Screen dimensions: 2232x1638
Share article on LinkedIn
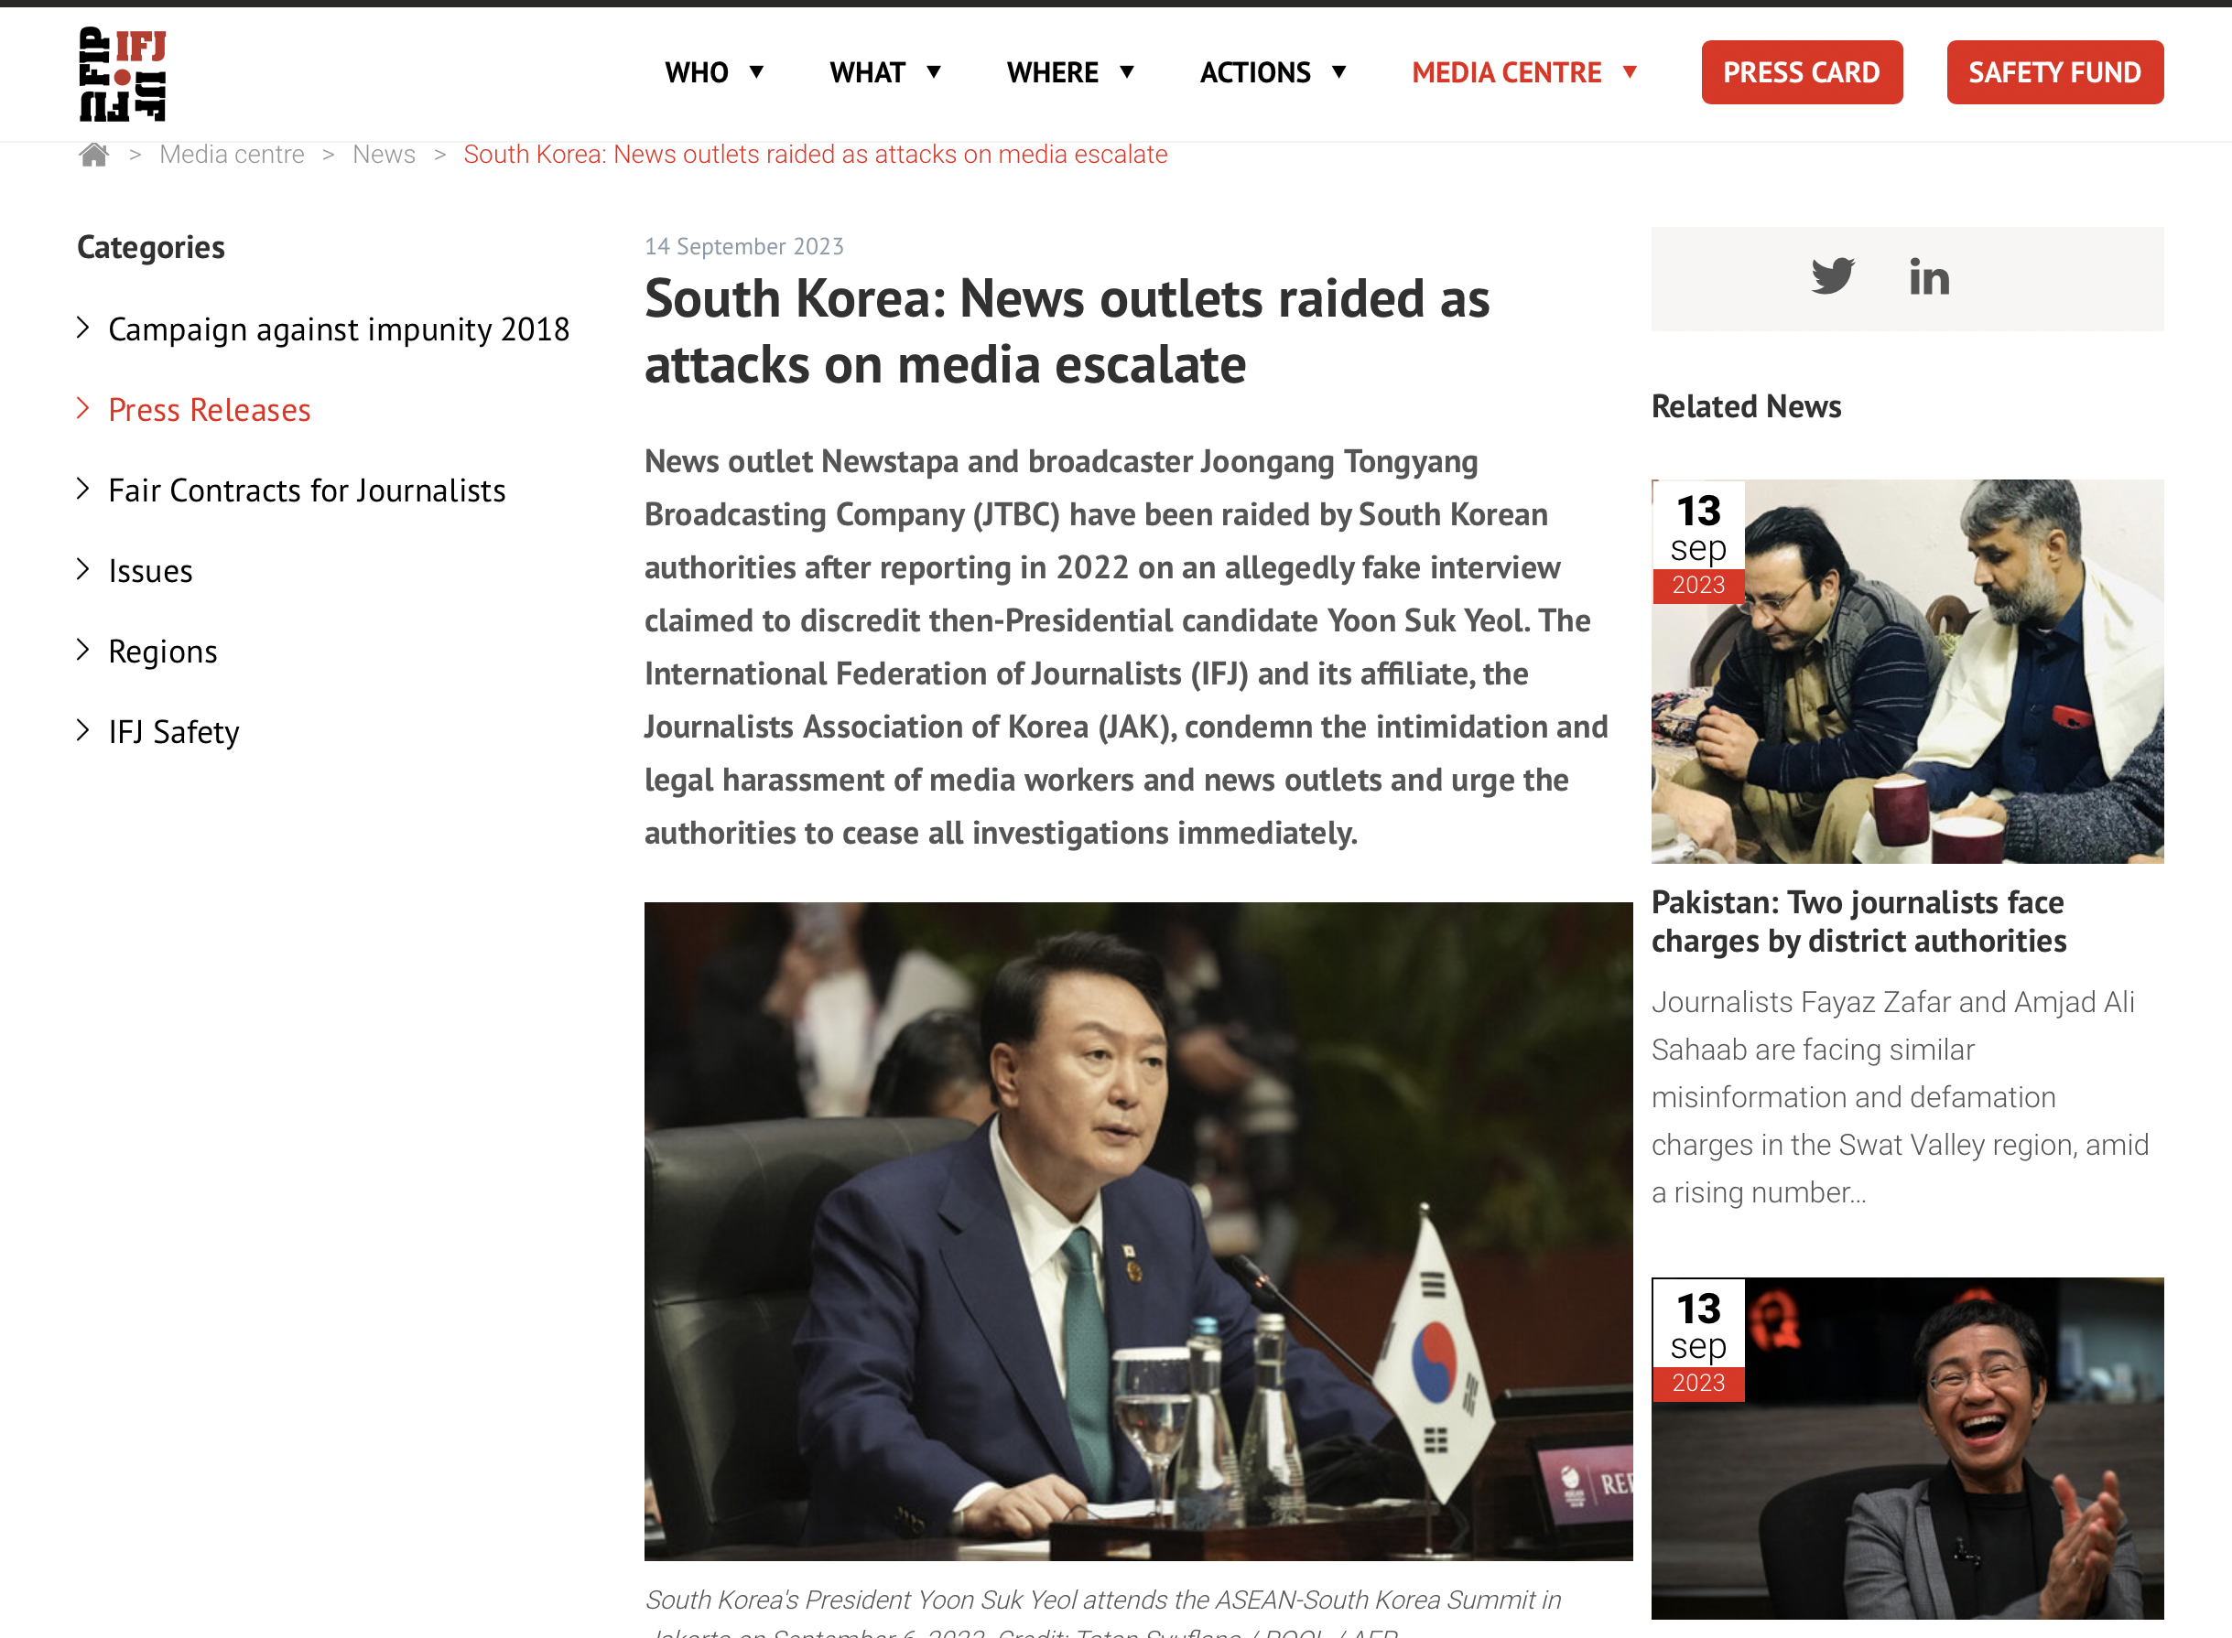1928,276
